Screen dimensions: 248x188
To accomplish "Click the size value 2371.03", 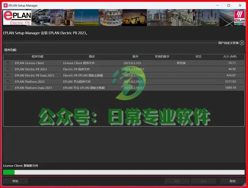I will pos(230,81).
